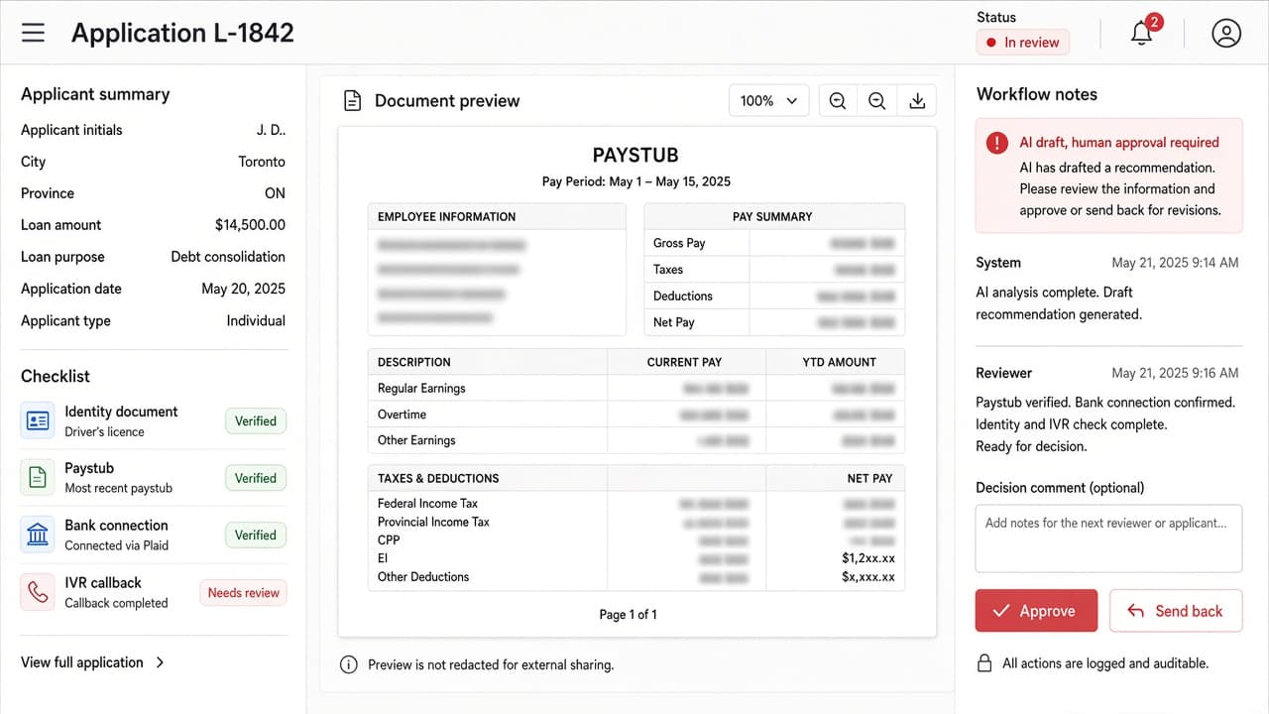Click the Decision comment text box
Image resolution: width=1269 pixels, height=714 pixels.
(1108, 537)
